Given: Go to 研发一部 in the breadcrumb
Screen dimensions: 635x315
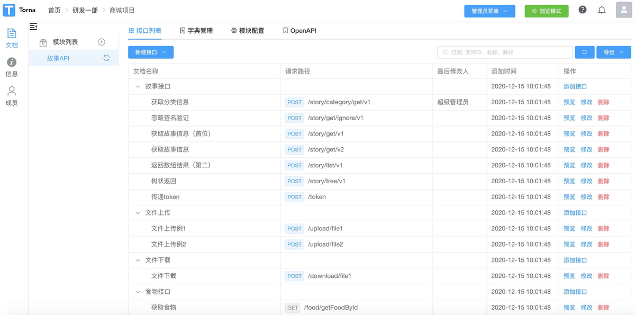Looking at the screenshot, I should (x=85, y=11).
